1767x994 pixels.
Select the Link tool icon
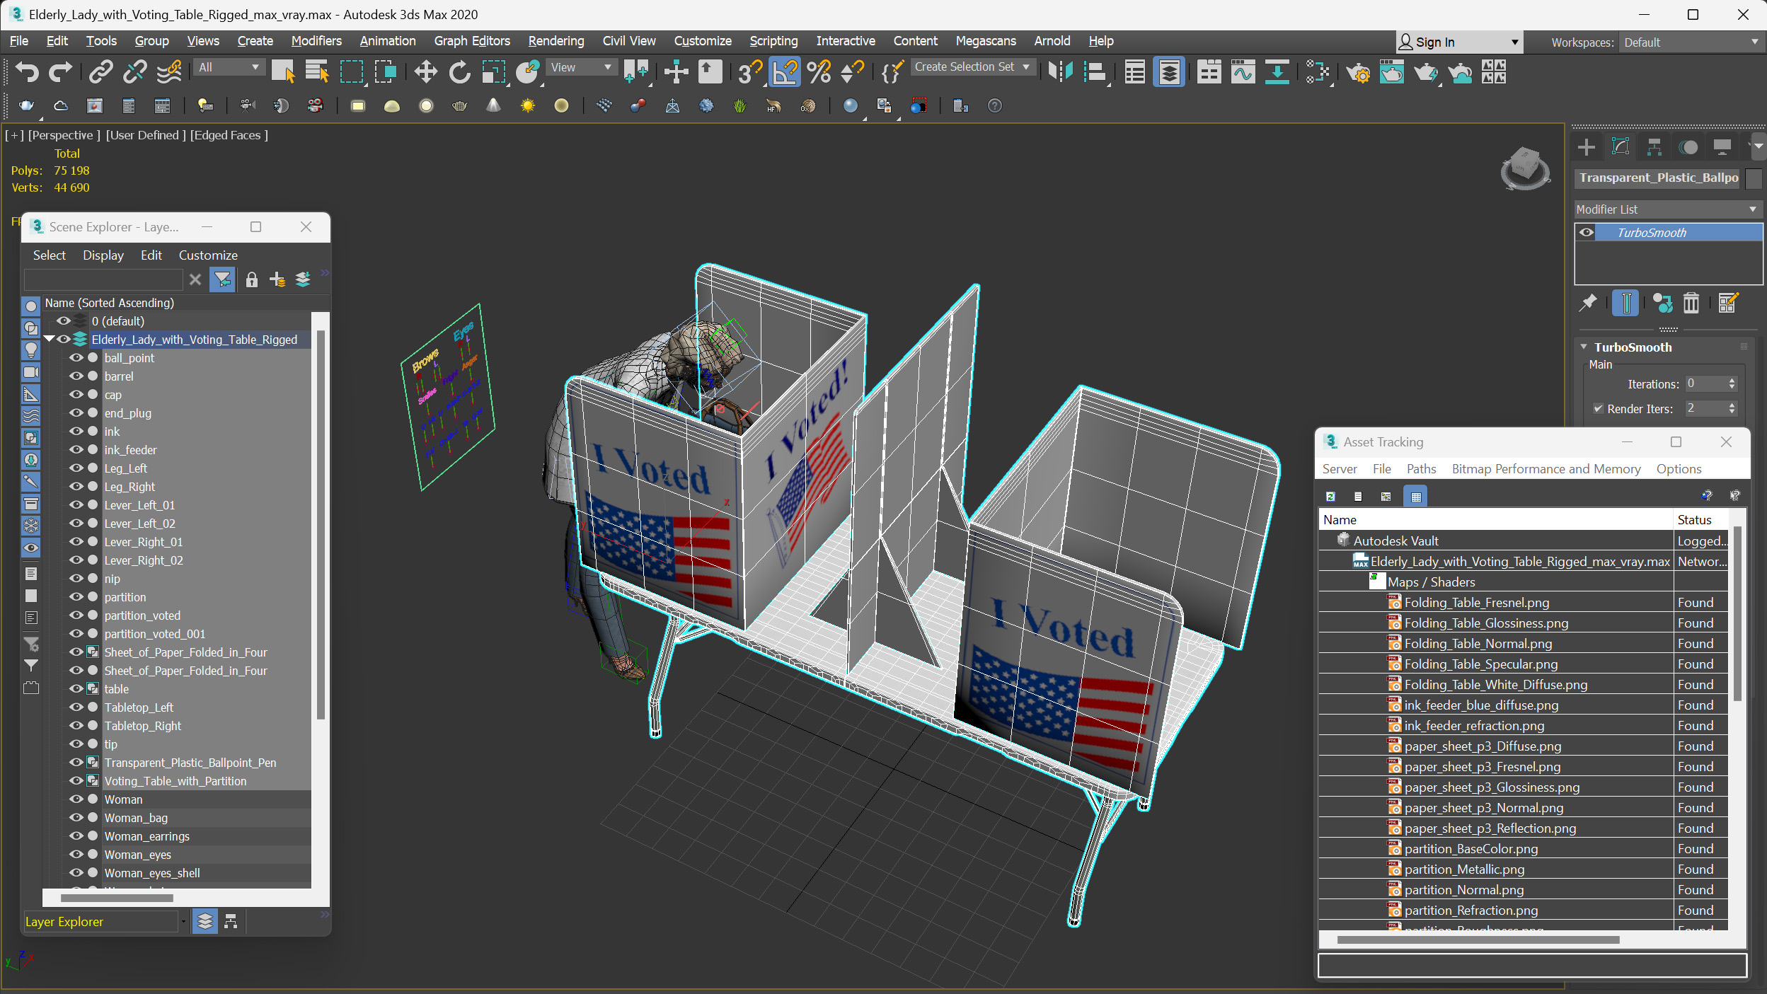pos(100,71)
